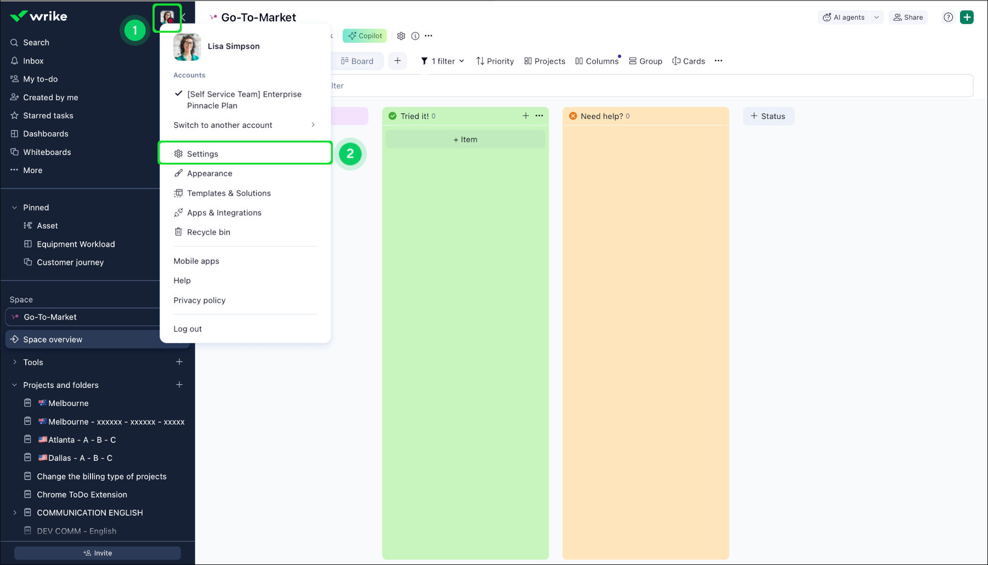
Task: Add a new view tab with plus
Action: click(x=398, y=61)
